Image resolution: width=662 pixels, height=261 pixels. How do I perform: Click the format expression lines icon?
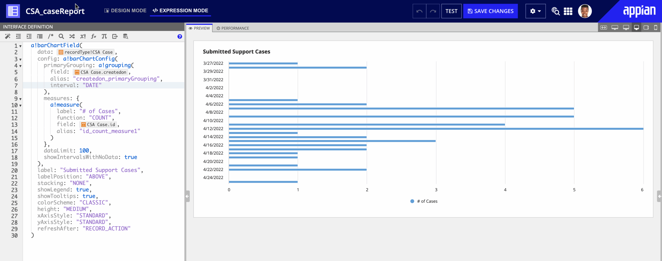pyautogui.click(x=40, y=36)
